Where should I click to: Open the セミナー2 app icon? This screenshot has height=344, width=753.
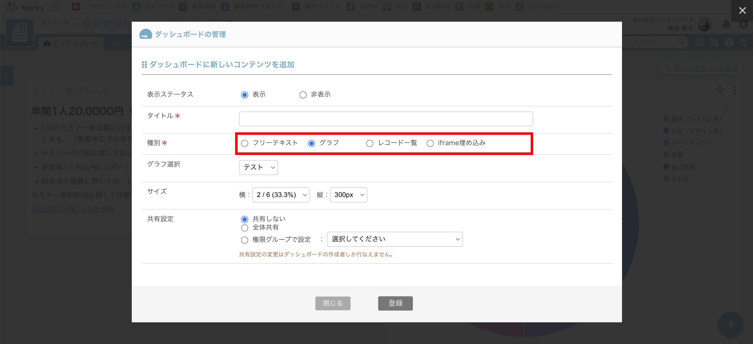(137, 6)
